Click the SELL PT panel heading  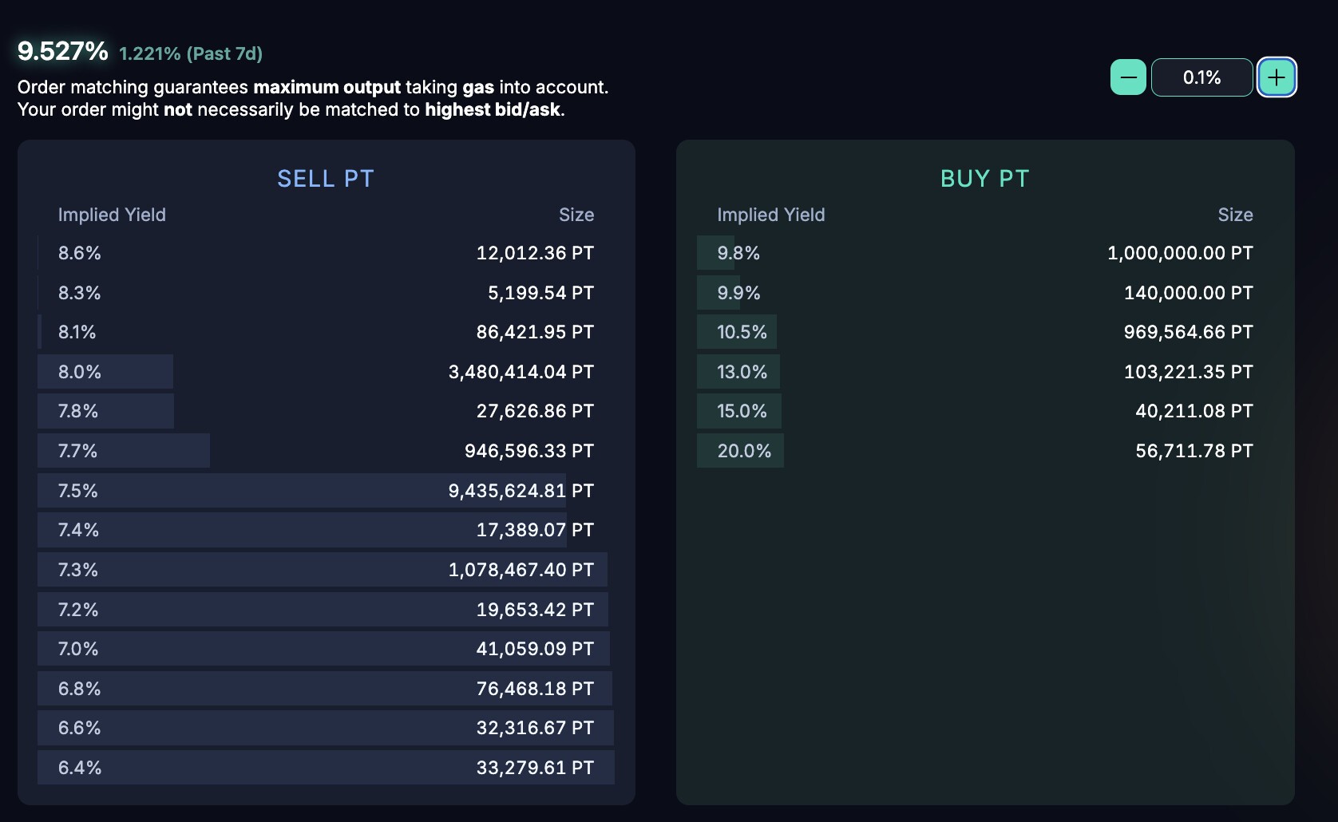tap(326, 179)
